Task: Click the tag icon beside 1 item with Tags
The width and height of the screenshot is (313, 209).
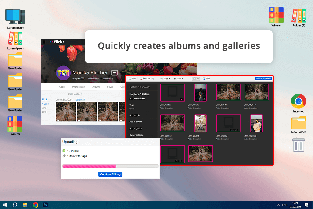Action: [x=64, y=156]
